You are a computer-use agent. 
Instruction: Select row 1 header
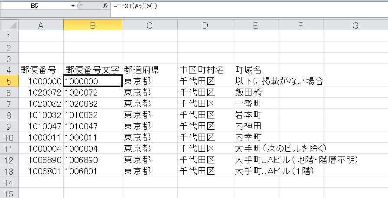coord(9,36)
